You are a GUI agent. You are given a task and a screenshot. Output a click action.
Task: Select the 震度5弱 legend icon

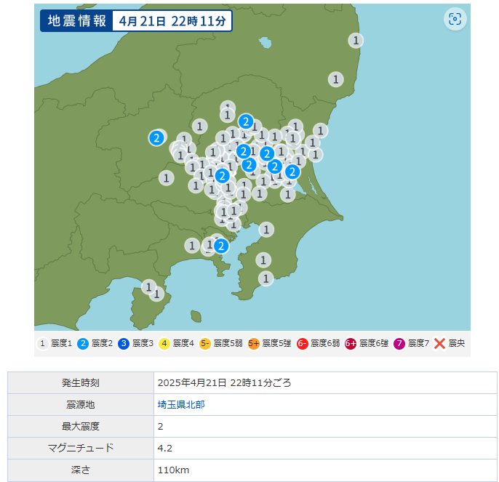coord(205,343)
